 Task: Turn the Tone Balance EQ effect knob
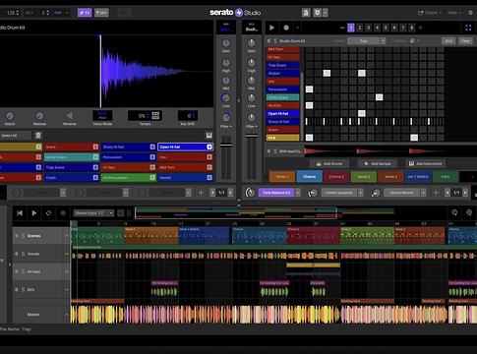(250, 193)
